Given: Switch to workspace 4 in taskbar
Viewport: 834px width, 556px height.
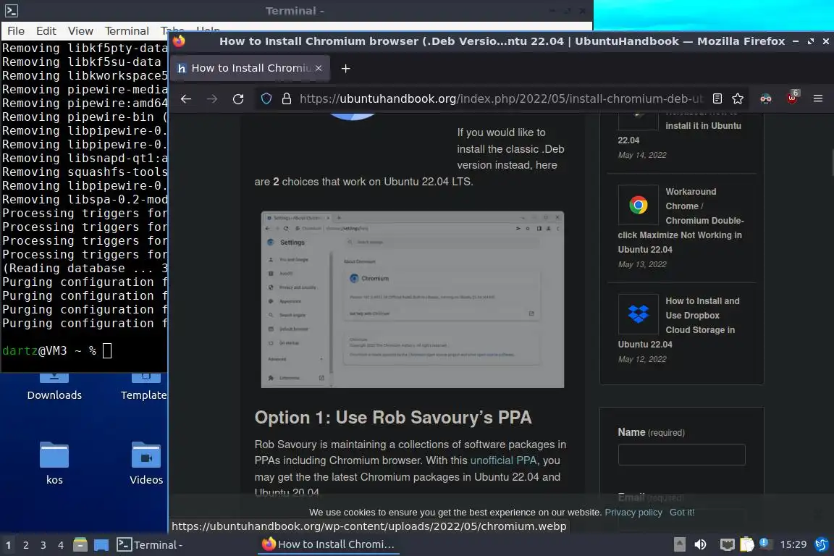Looking at the screenshot, I should [x=61, y=545].
